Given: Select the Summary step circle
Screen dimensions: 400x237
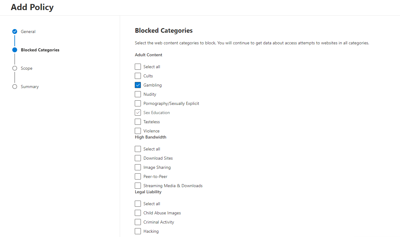Looking at the screenshot, I should coord(14,87).
